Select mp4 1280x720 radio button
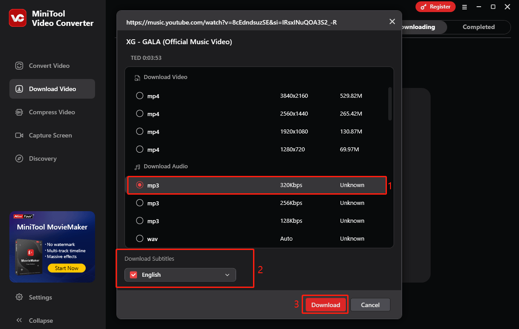This screenshot has height=329, width=519. (x=140, y=149)
